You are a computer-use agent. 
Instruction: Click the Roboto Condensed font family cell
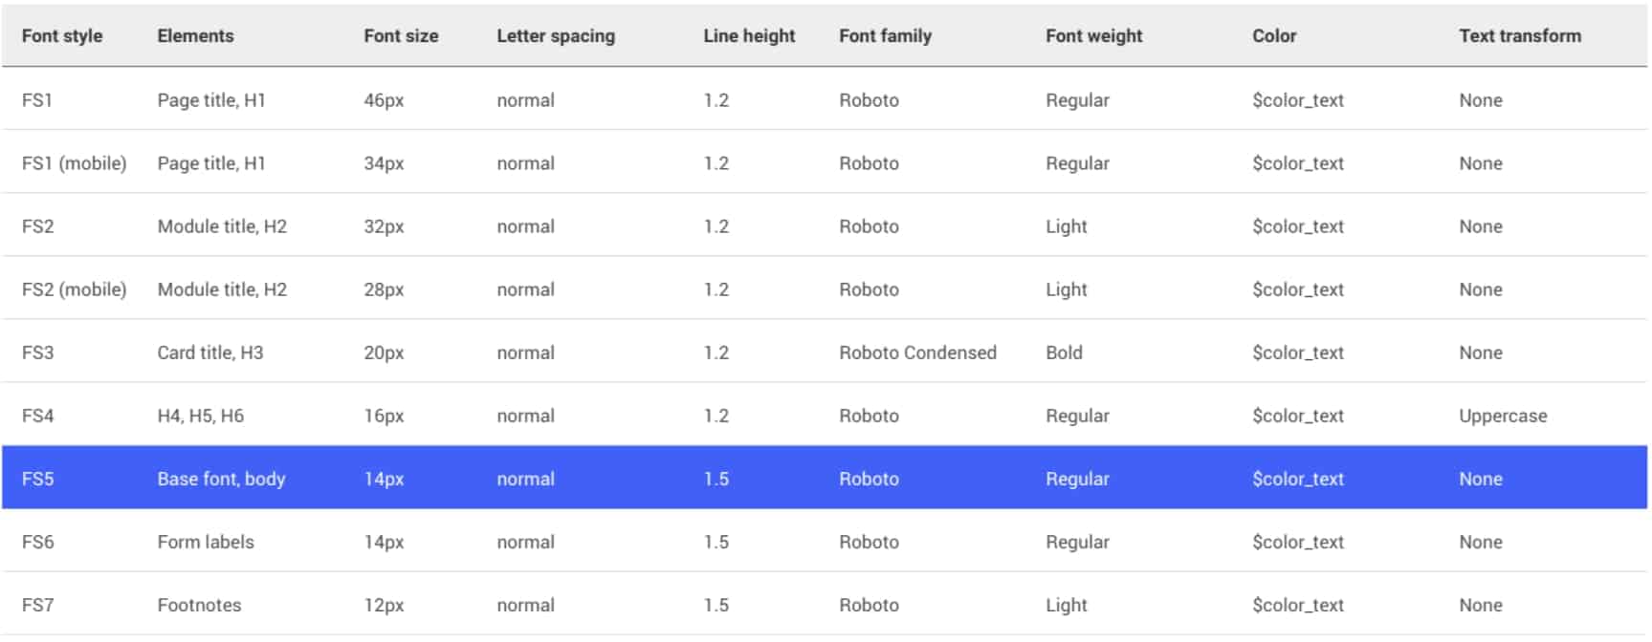coord(917,353)
